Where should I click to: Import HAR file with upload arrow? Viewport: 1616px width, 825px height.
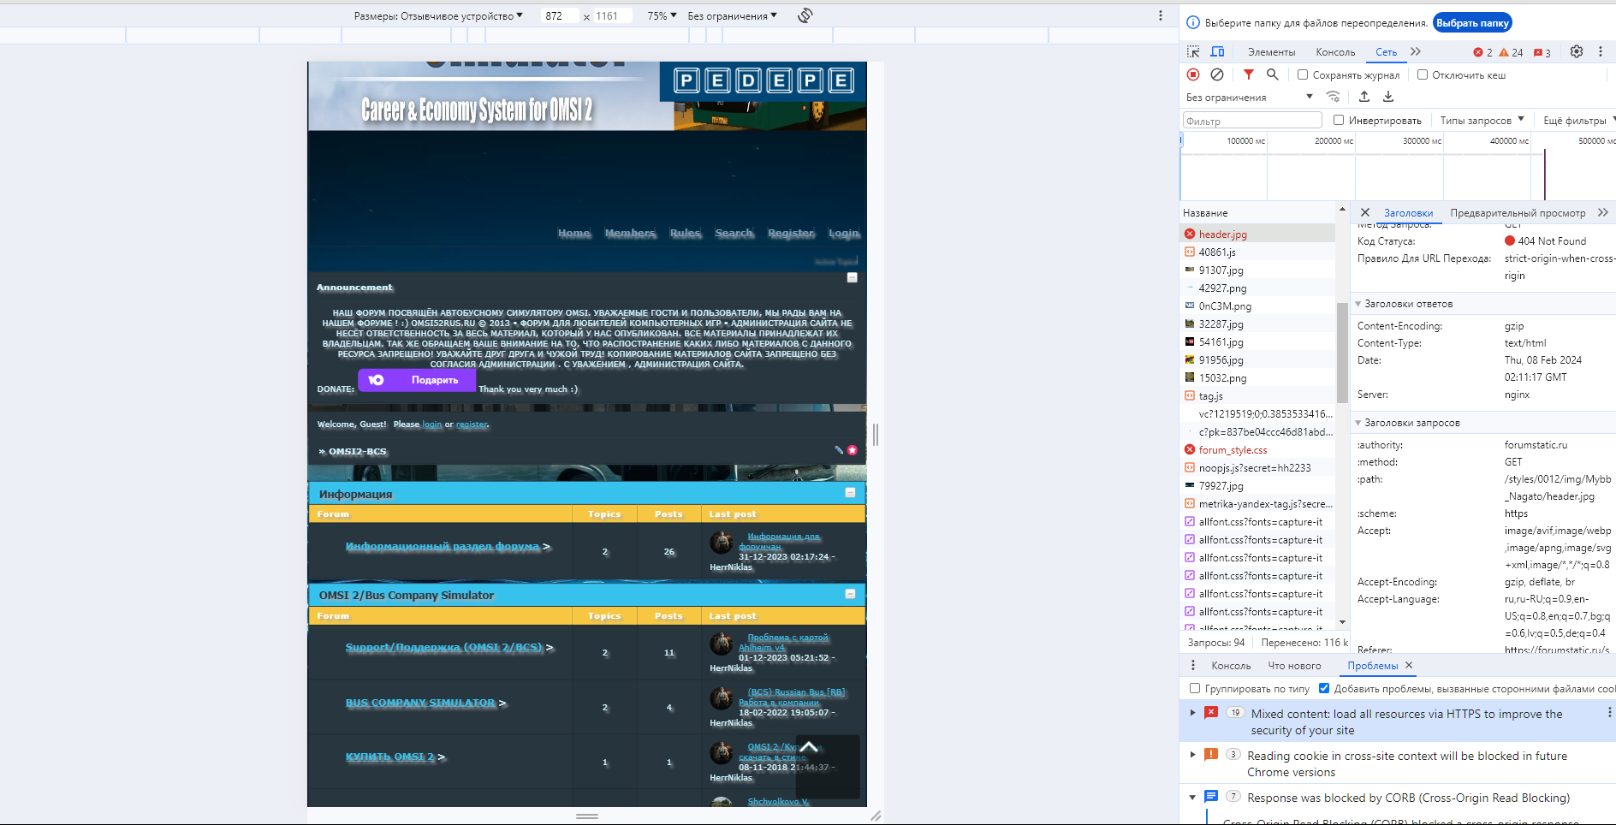click(1364, 97)
